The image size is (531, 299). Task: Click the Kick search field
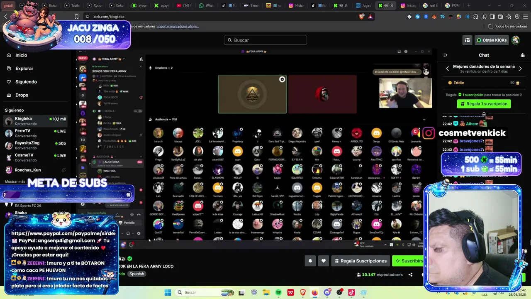click(265, 40)
